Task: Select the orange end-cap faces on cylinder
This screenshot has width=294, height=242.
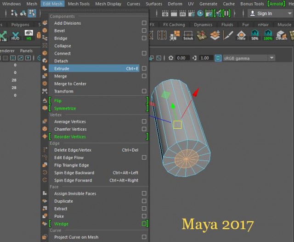Action: click(x=186, y=159)
